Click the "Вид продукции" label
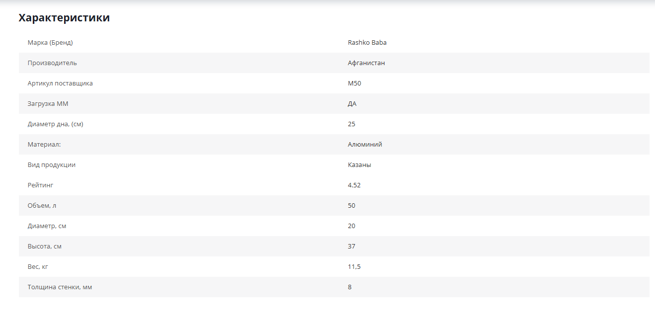The image size is (655, 329). point(52,165)
